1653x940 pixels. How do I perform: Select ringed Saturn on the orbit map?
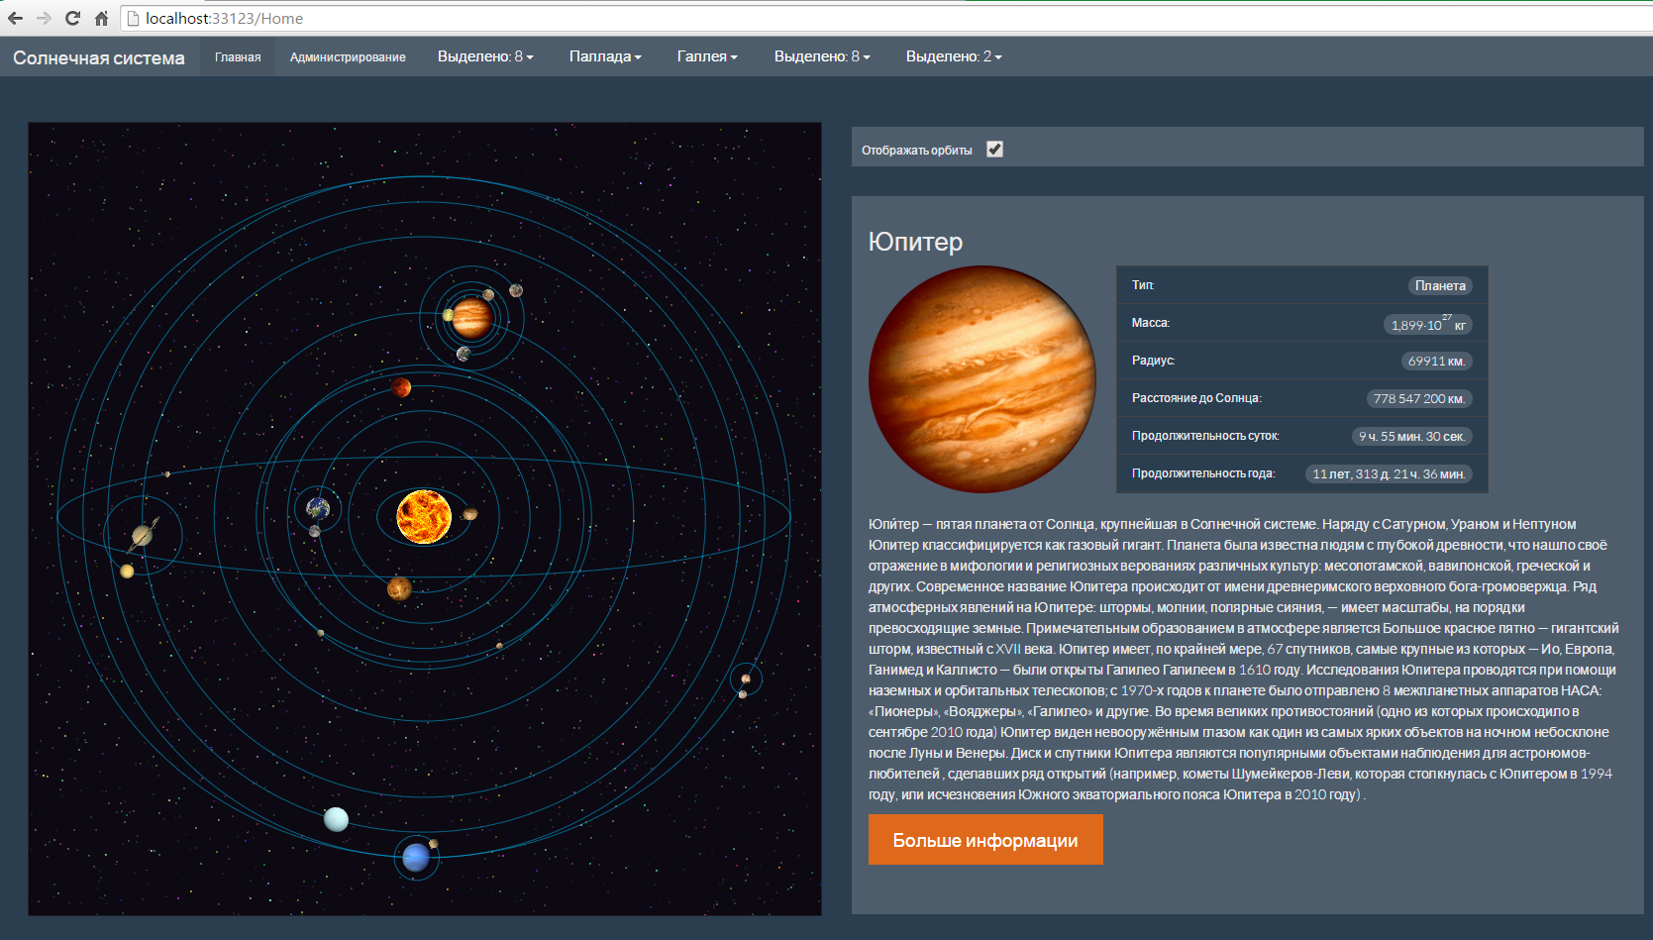click(143, 536)
